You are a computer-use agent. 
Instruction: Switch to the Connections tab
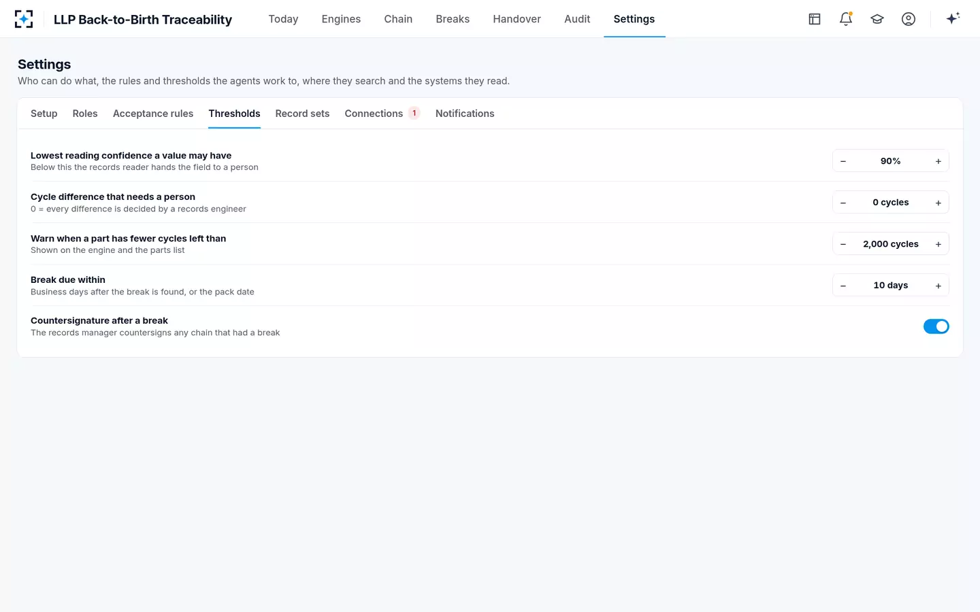pos(382,114)
